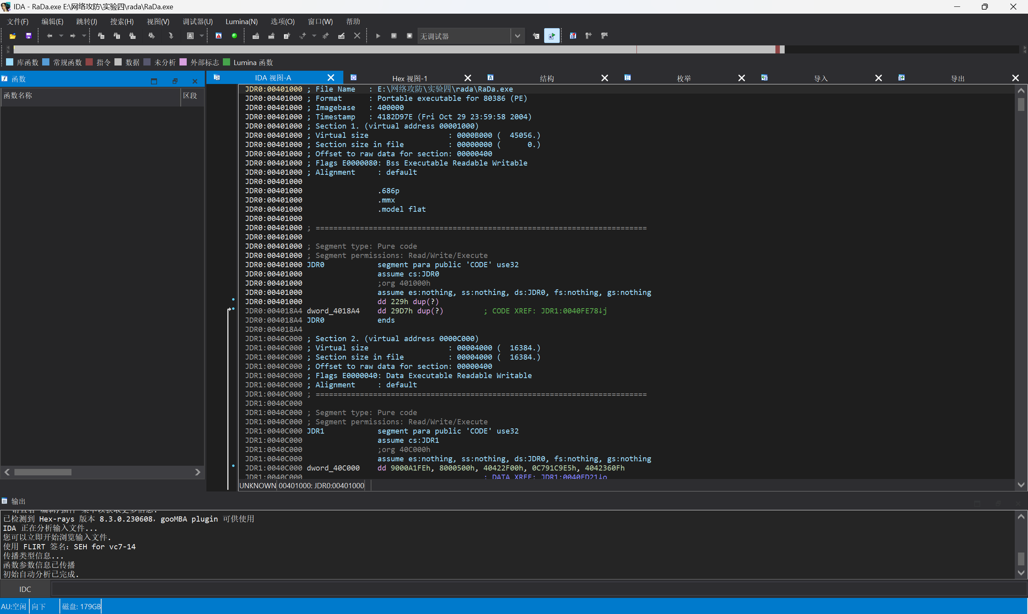Click the green circle toolbar icon
Viewport: 1028px width, 614px height.
click(235, 36)
